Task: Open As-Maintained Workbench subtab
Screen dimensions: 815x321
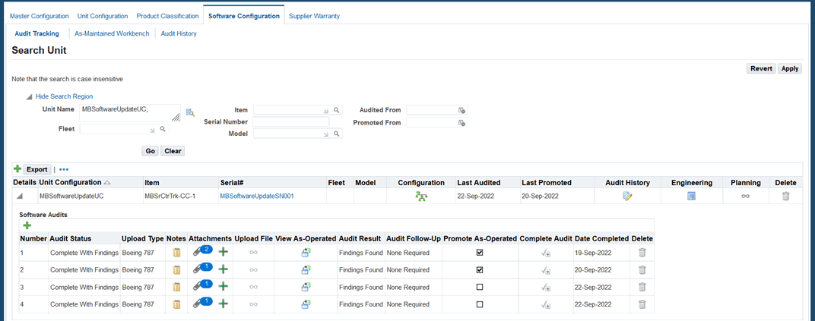Action: pyautogui.click(x=112, y=33)
